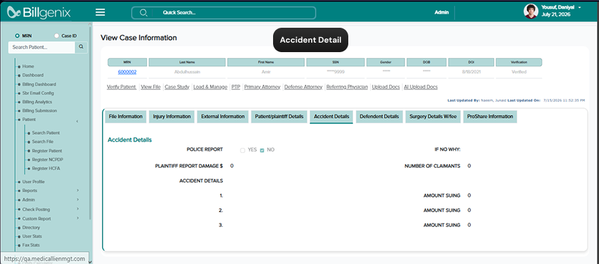Open Check Posting in the sidebar
Screen dimensions: 599x264
coord(36,209)
